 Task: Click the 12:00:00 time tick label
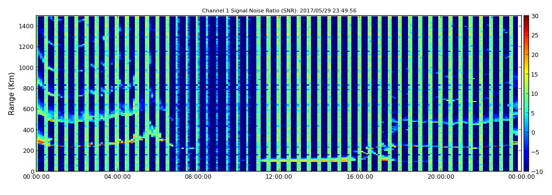(x=278, y=177)
